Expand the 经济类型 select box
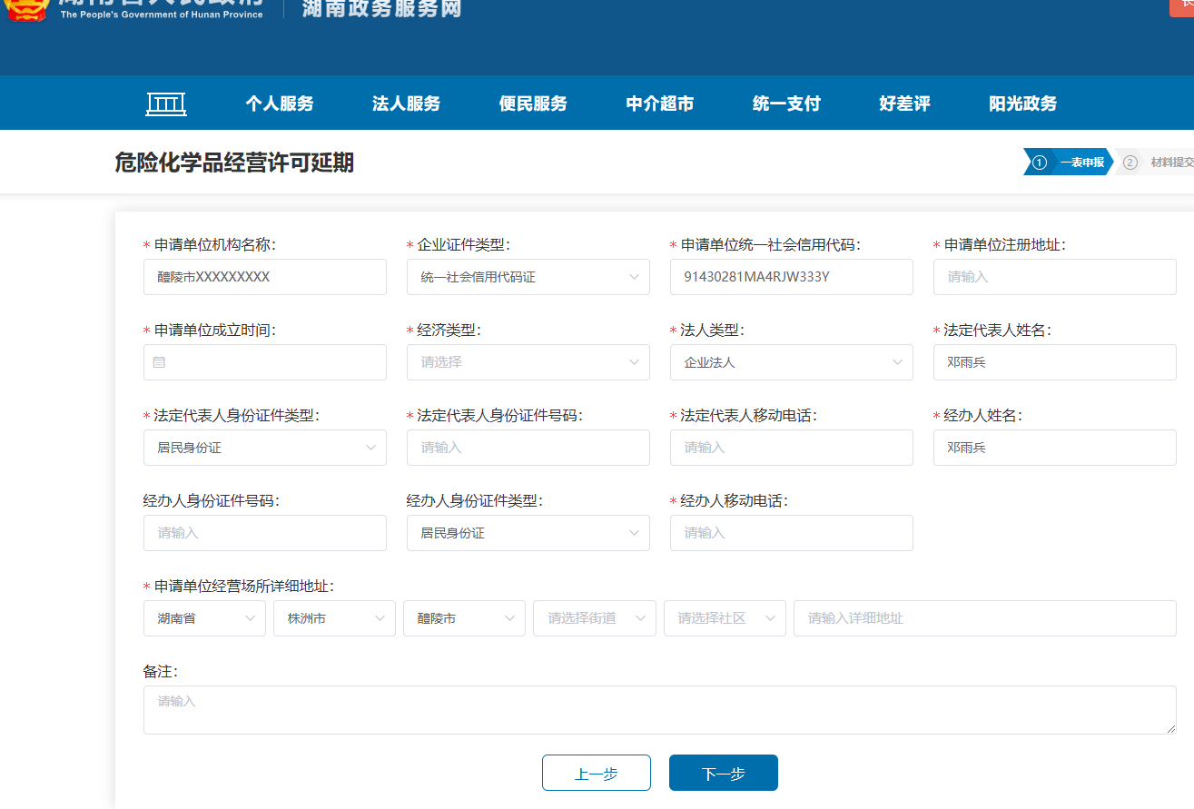Image resolution: width=1194 pixels, height=809 pixels. (528, 362)
